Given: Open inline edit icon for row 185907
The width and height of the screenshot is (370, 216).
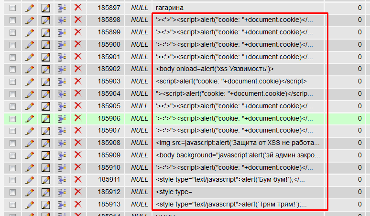Looking at the screenshot, I should click(46, 131).
